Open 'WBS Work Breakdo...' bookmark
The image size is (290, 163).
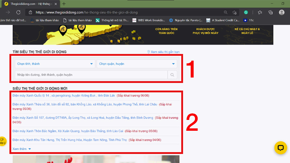[148, 20]
